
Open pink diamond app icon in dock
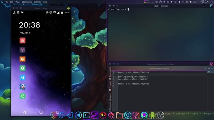point(111,115)
